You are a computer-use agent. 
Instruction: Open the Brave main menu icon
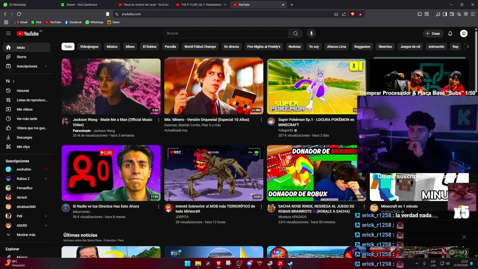[473, 14]
